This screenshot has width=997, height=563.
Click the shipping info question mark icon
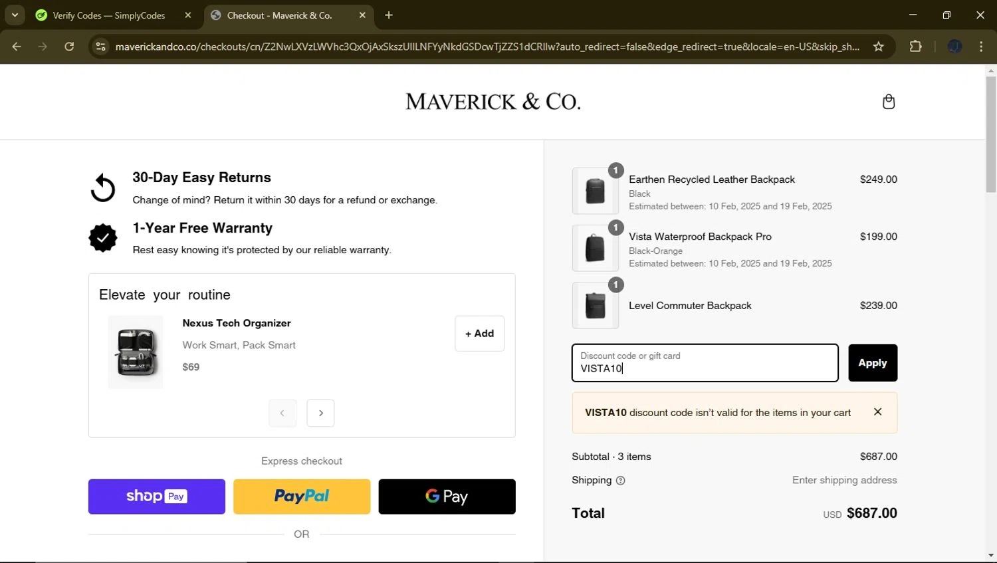[x=620, y=481]
